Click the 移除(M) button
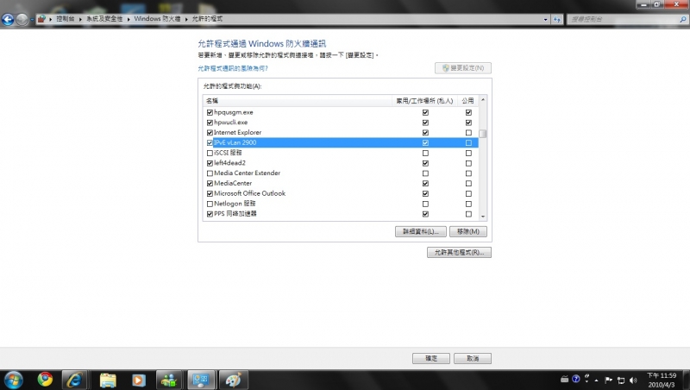The image size is (690, 390). coord(467,231)
